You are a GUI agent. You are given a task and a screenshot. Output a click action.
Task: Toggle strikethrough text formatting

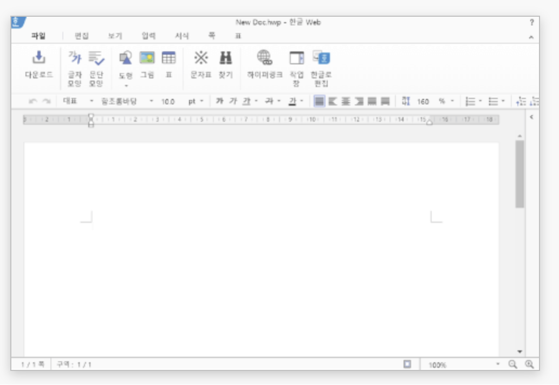pos(269,102)
